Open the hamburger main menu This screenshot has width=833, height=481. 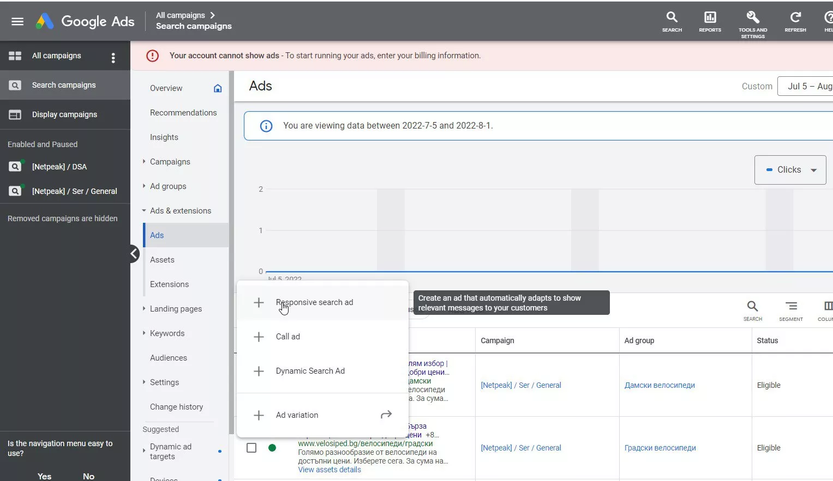click(17, 21)
